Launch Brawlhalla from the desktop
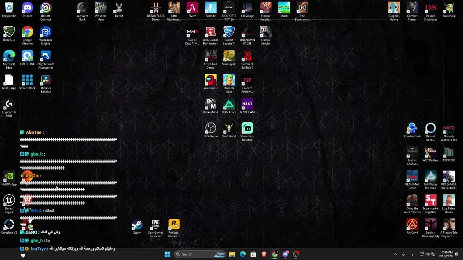 click(x=449, y=10)
